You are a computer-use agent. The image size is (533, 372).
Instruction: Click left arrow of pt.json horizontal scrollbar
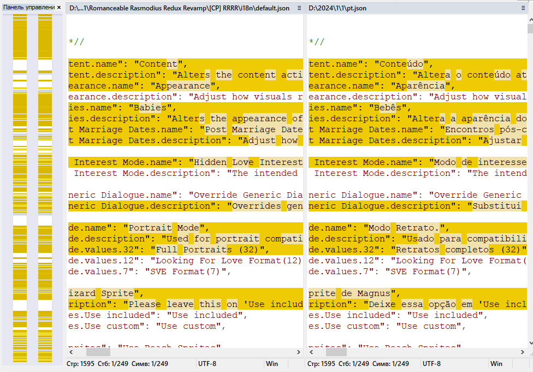point(310,352)
